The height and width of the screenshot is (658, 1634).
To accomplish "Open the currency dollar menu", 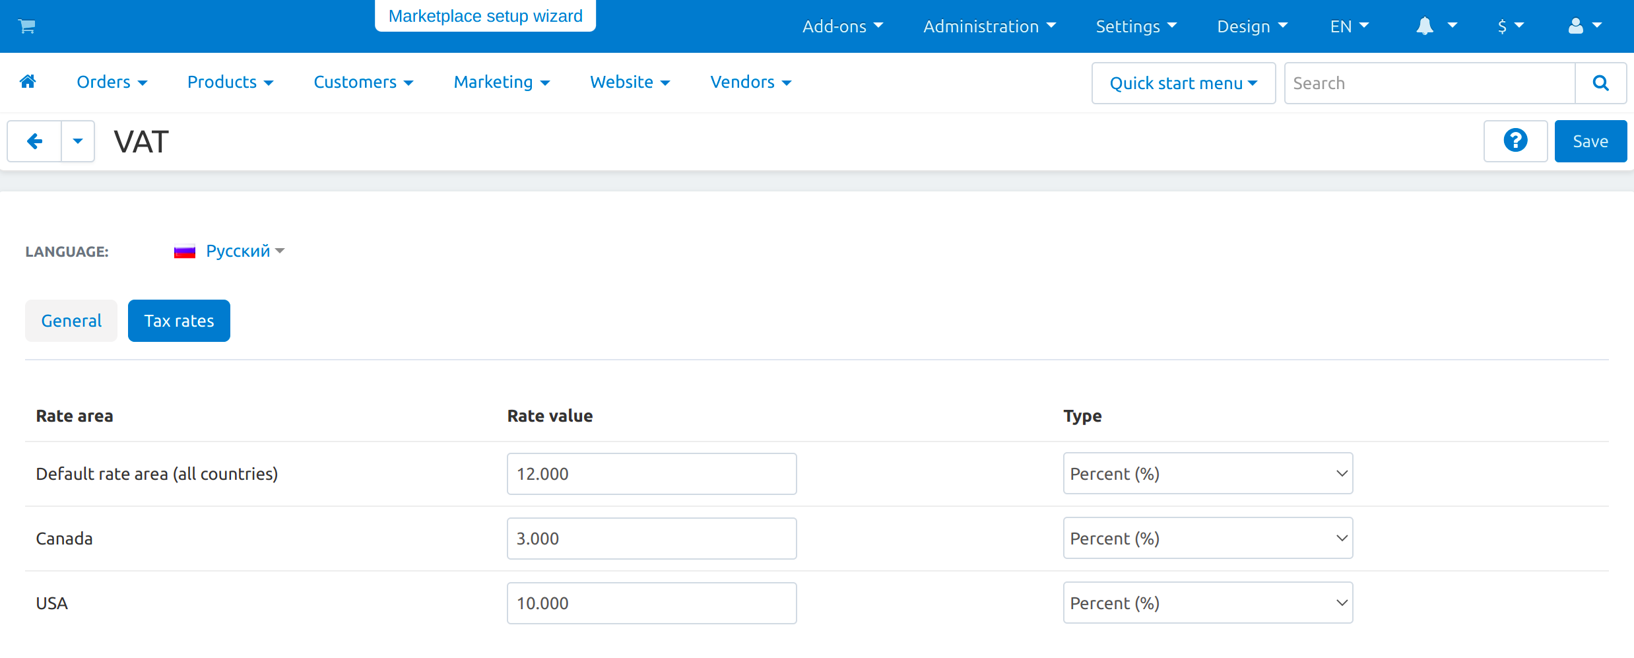I will (1510, 26).
